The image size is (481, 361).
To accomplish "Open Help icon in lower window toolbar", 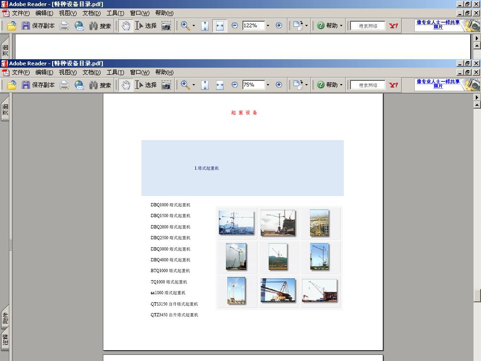I will [321, 85].
